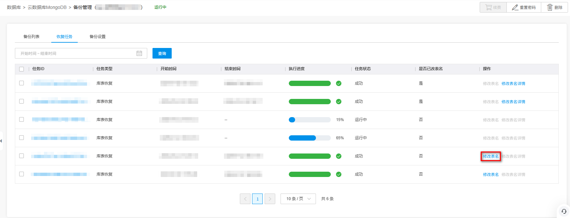The width and height of the screenshot is (570, 218).
Task: Go to previous page arrow
Action: tap(245, 199)
